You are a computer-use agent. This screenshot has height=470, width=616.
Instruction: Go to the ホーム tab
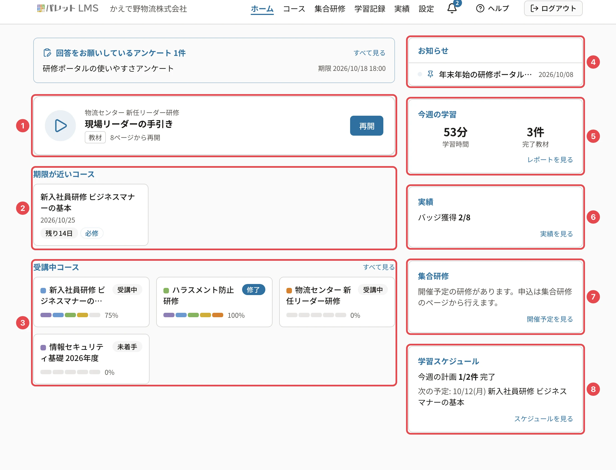tap(262, 9)
